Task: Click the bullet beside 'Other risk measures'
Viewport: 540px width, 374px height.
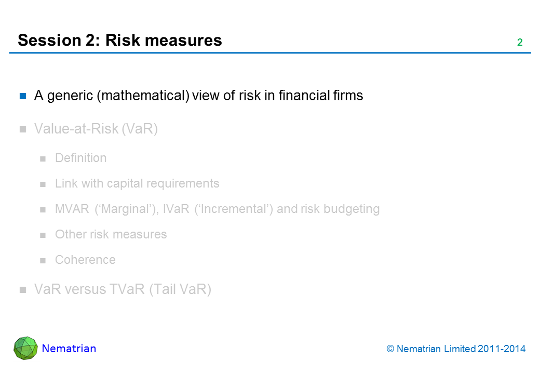Action: [x=43, y=235]
